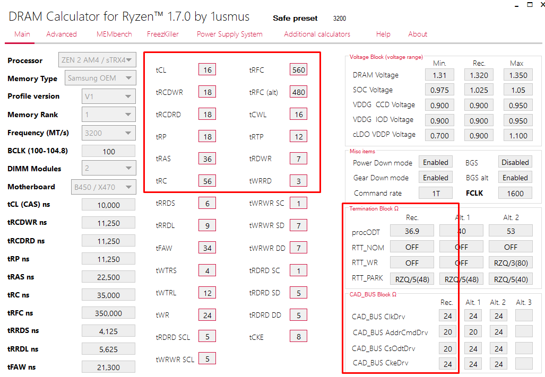Click the tRP timing value box
Screen dimensions: 545x377
pos(207,136)
